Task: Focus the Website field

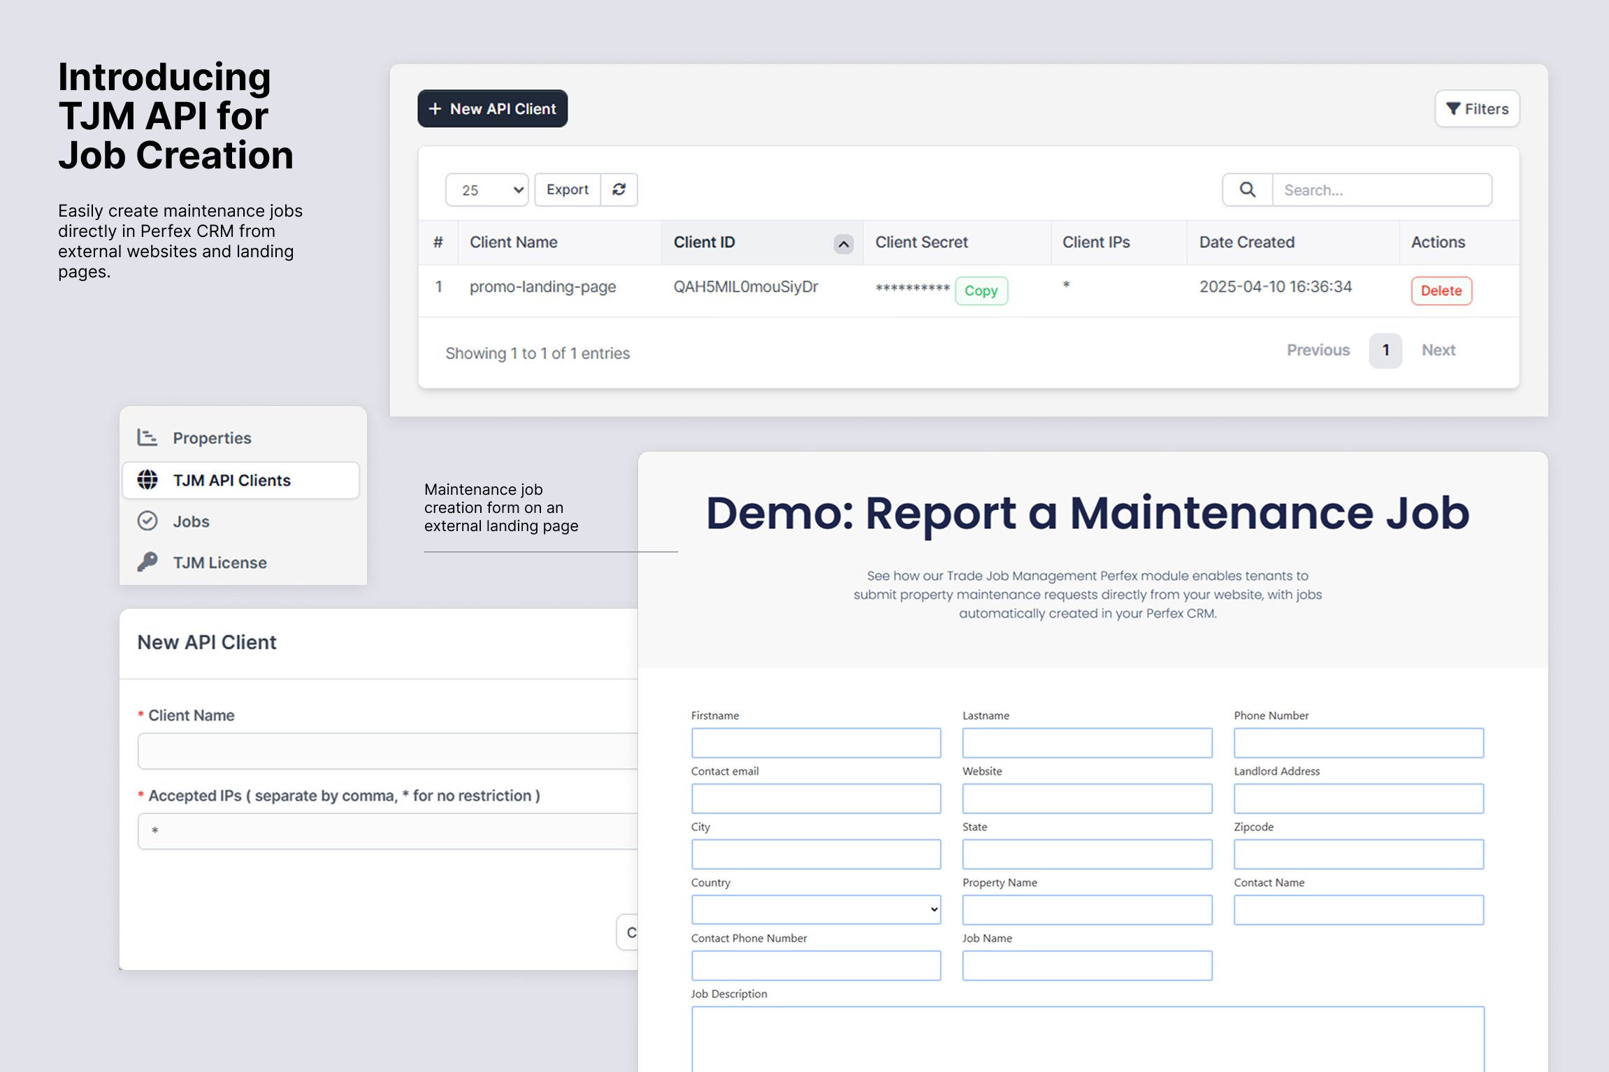Action: [1087, 799]
